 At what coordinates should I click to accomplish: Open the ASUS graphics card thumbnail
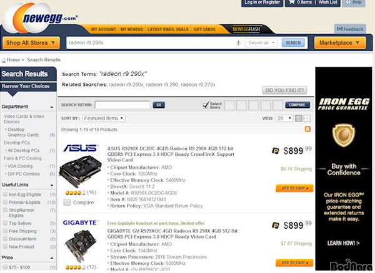tap(81, 171)
